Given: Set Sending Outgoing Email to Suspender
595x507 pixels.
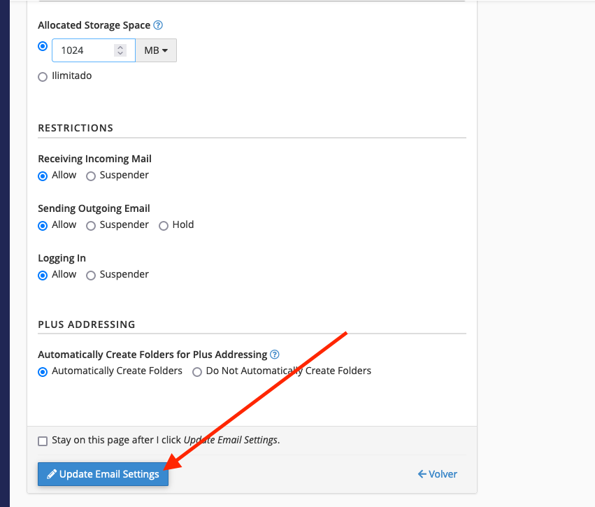Looking at the screenshot, I should 91,226.
